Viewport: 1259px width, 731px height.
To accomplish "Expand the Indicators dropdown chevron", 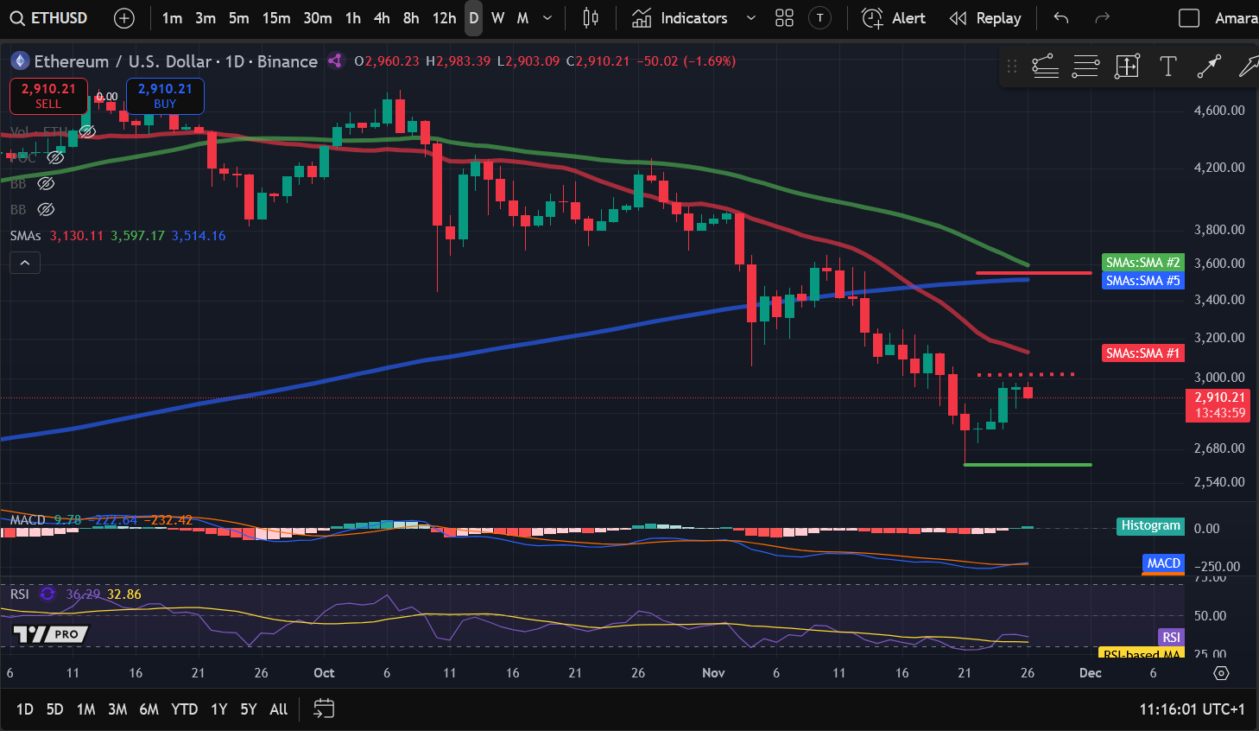I will [750, 17].
